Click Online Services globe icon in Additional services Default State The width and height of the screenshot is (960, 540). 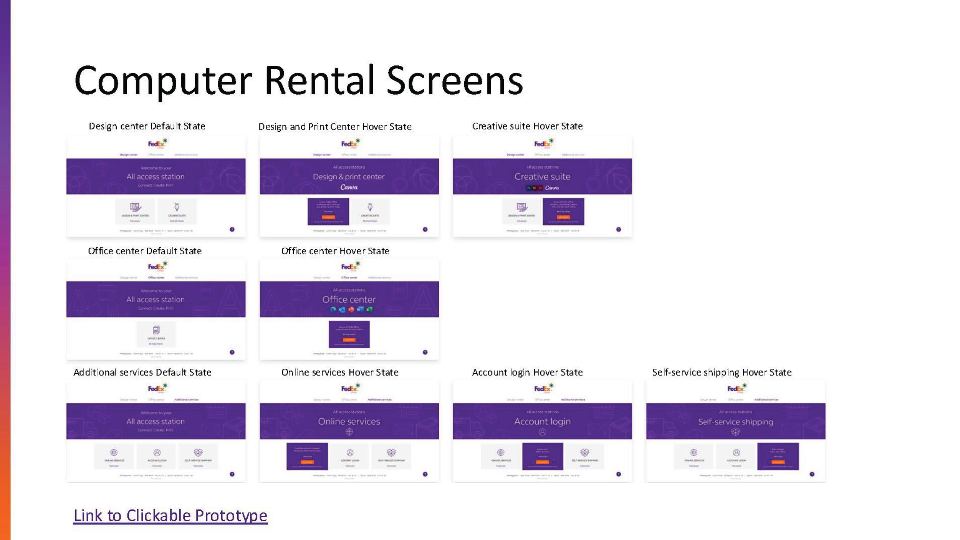(114, 452)
